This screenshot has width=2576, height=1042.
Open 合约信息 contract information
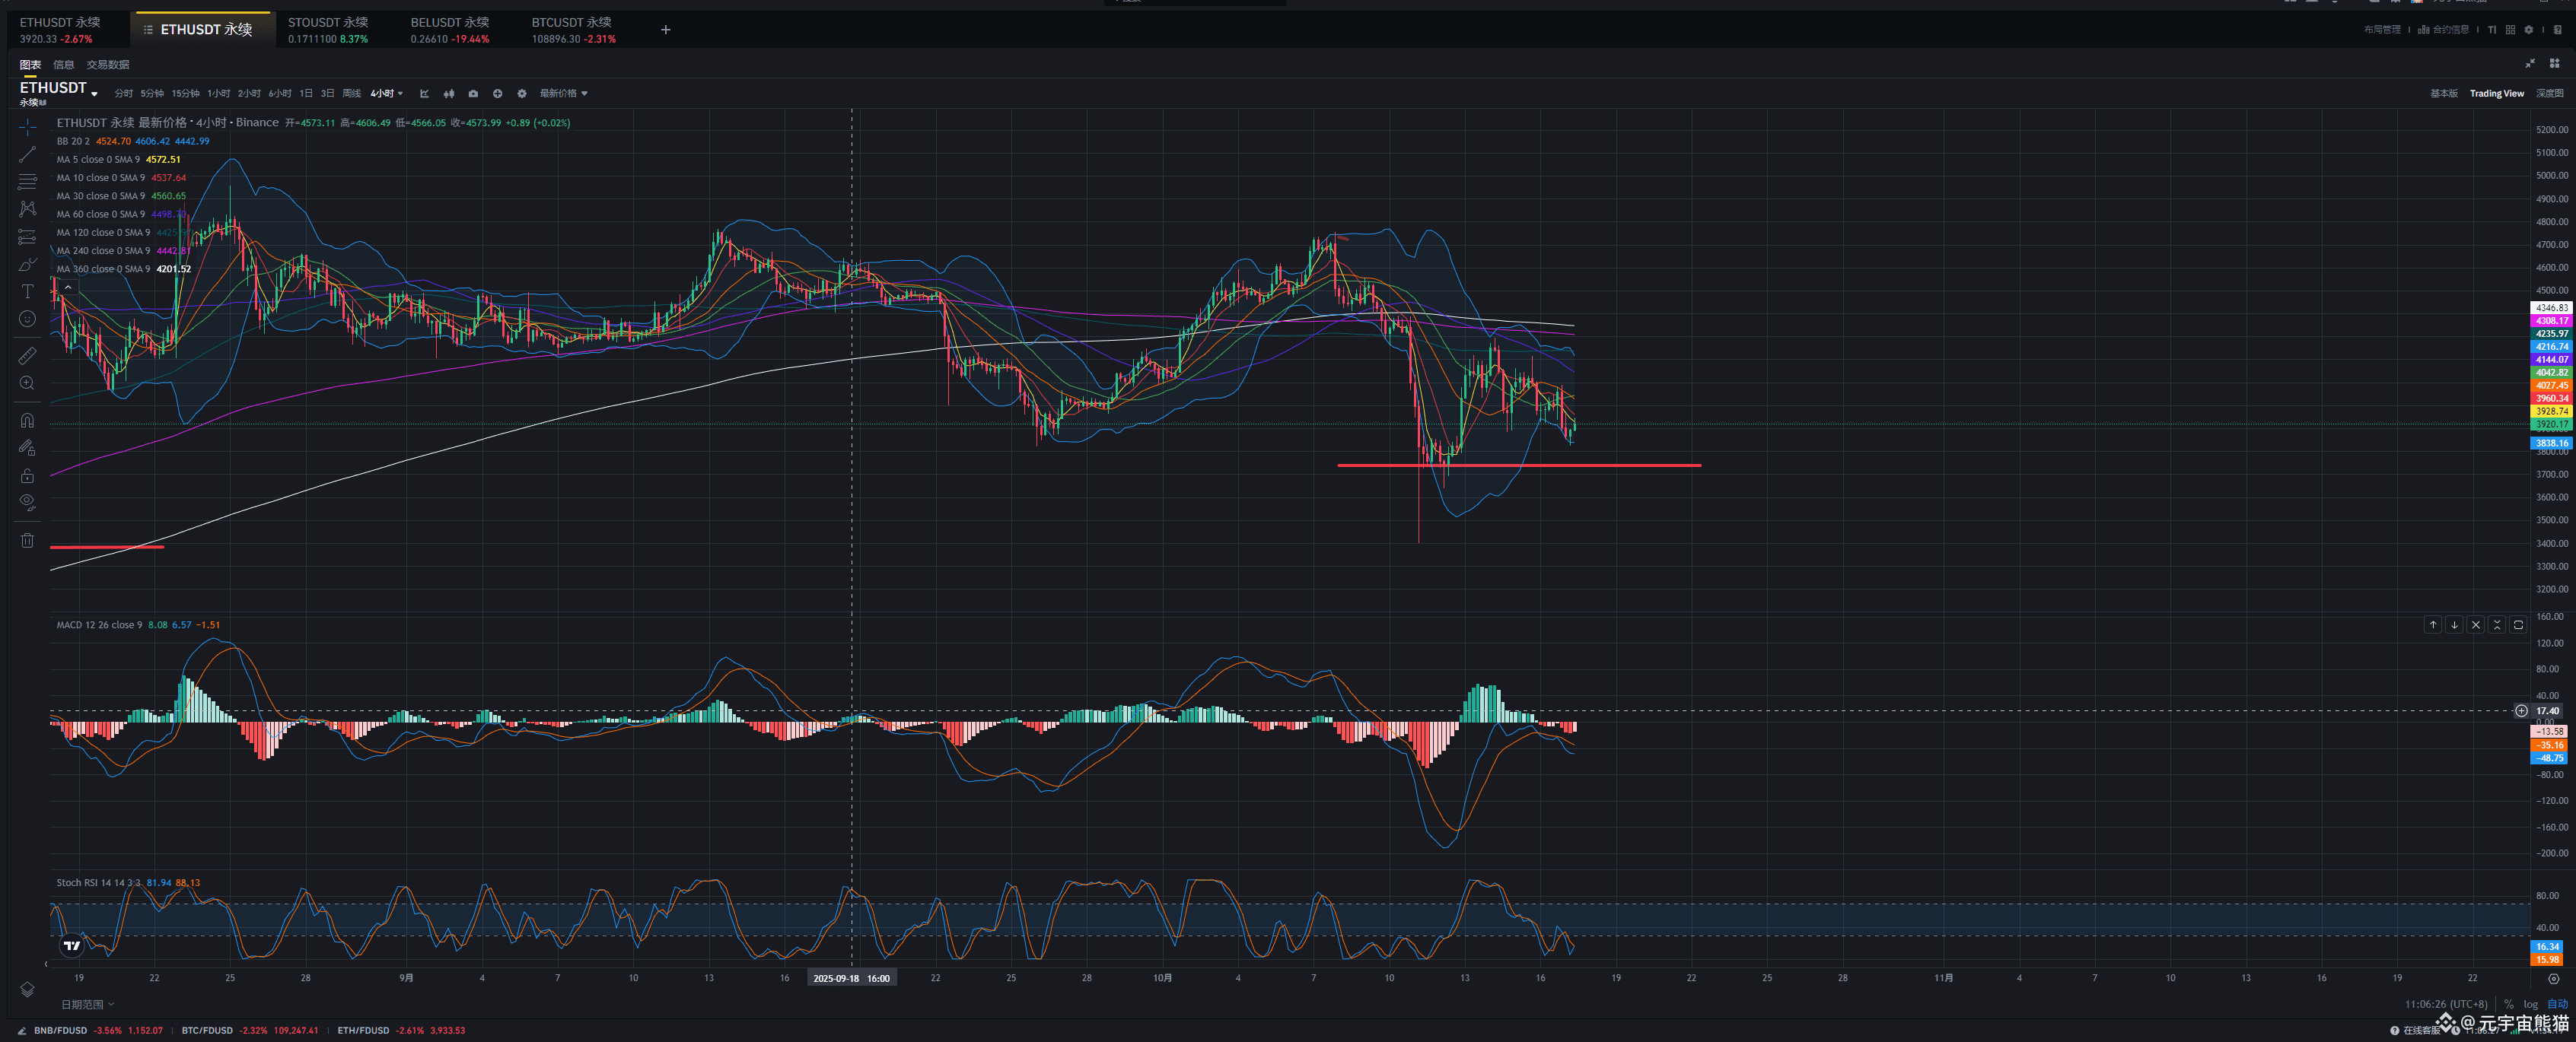[x=2443, y=29]
